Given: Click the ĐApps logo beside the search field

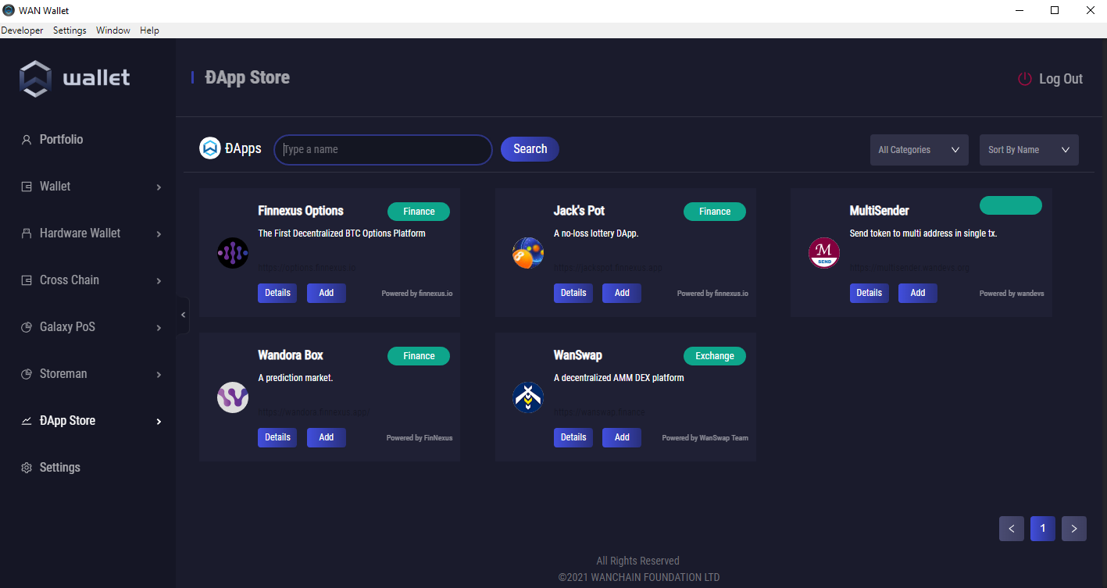Looking at the screenshot, I should (x=210, y=148).
